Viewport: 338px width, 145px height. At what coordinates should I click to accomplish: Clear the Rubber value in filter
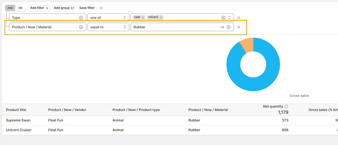[x=229, y=27]
